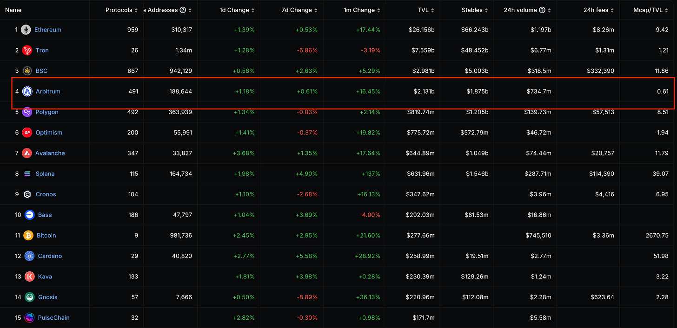Sort using the Mcap/TVL column arrows
This screenshot has height=328, width=677.
tap(667, 10)
